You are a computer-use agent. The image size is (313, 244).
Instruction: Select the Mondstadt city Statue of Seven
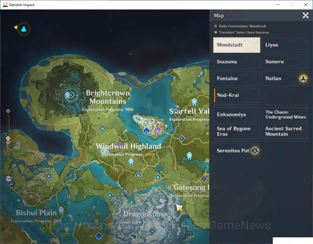tap(146, 131)
